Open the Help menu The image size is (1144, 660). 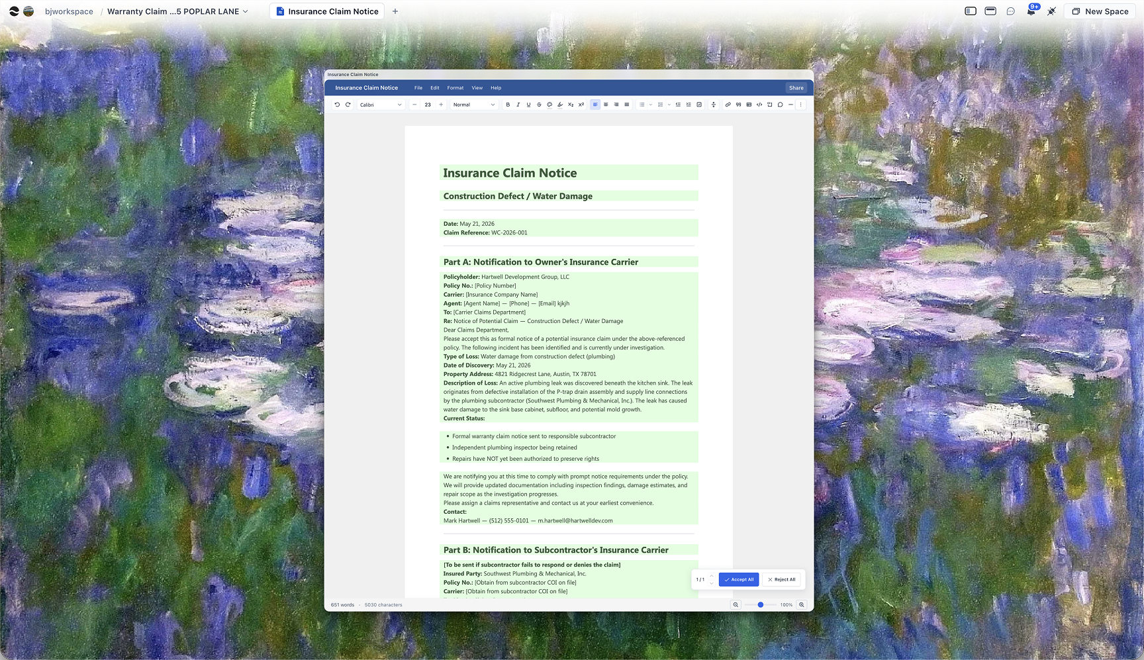496,88
